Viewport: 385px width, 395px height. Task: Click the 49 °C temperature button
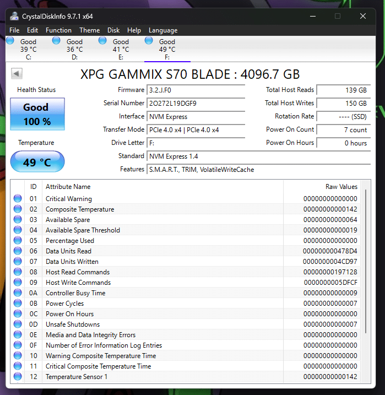(x=37, y=162)
